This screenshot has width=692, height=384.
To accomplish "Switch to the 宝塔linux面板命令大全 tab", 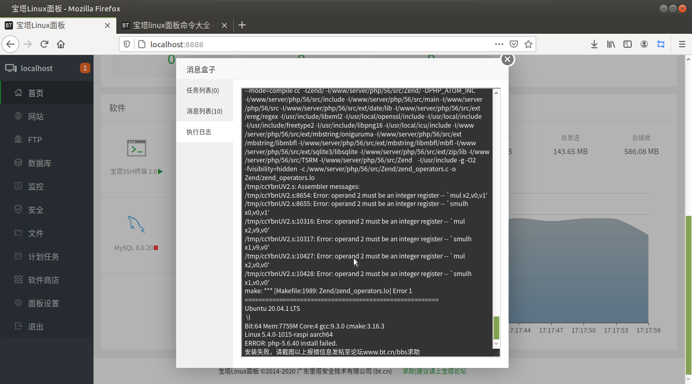I will [x=175, y=25].
